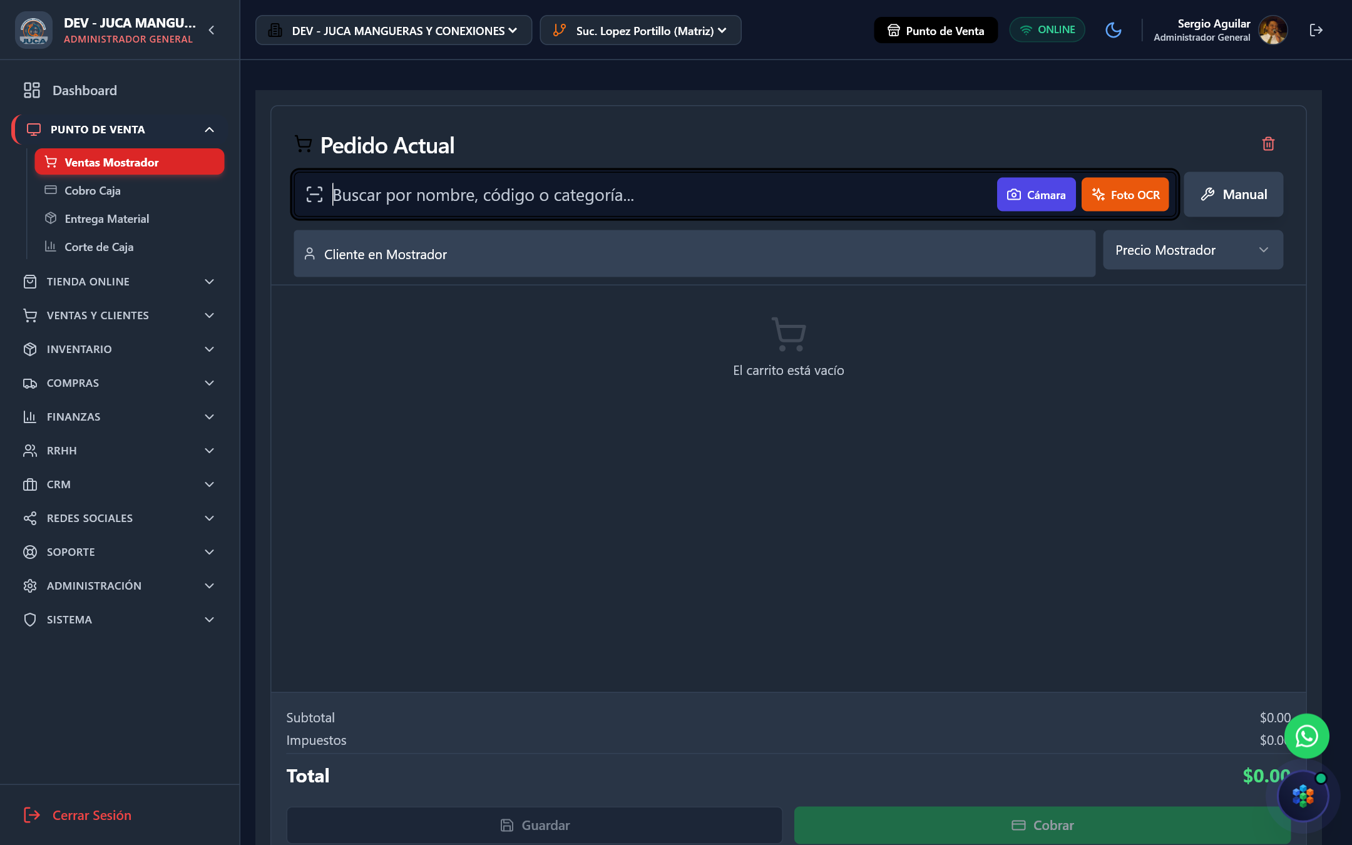
Task: Click the Impuestos label
Action: coord(316,740)
